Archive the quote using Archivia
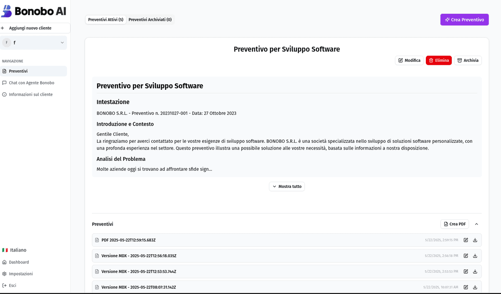Screen dimensions: 501x294 pyautogui.click(x=468, y=61)
